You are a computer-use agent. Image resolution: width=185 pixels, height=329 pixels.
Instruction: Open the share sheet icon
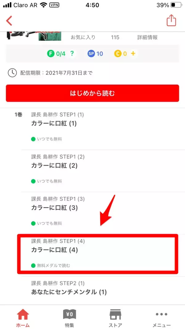[171, 20]
